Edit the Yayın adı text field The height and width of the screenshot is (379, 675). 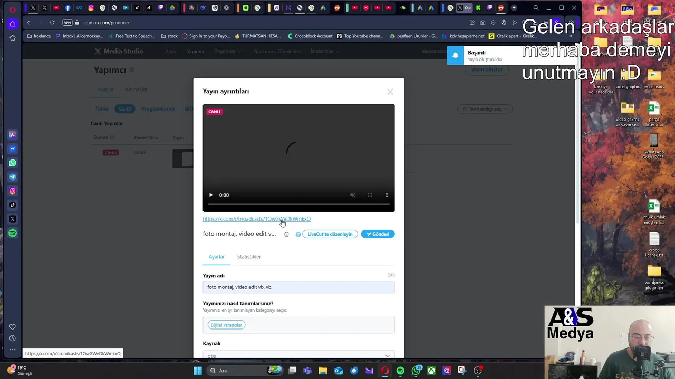(x=298, y=287)
